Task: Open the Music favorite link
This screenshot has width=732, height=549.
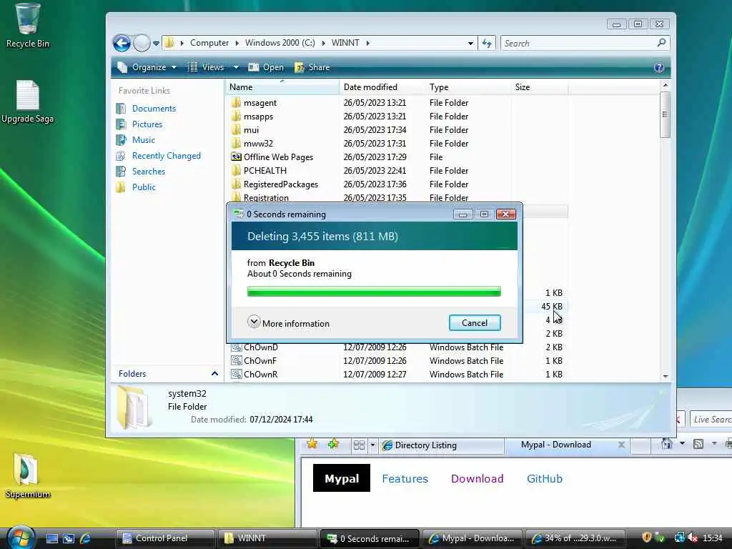Action: (x=143, y=140)
